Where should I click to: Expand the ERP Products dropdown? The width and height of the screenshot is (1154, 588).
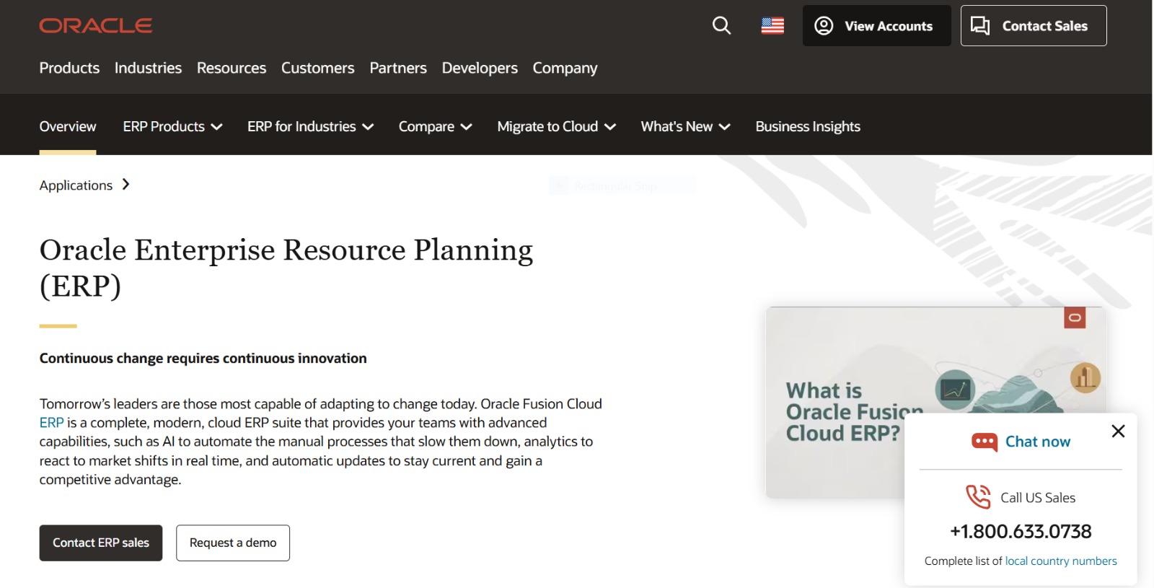(172, 126)
